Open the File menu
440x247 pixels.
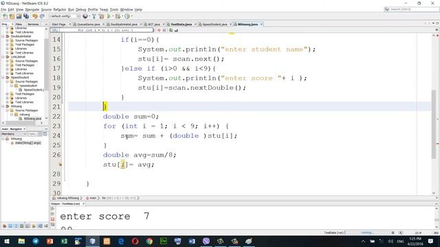3,10
